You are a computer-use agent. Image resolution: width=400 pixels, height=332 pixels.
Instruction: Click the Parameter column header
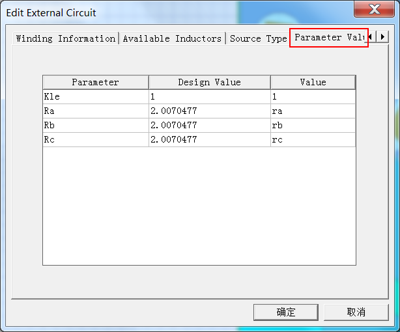point(96,83)
